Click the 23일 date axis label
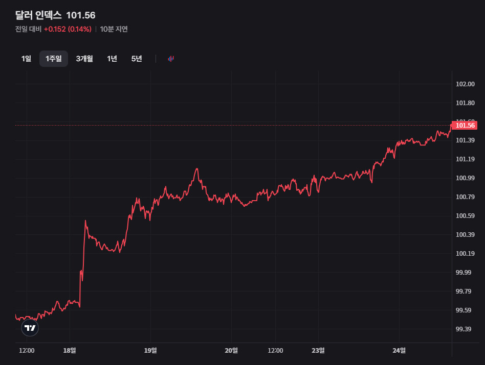485x365 pixels. [318, 350]
